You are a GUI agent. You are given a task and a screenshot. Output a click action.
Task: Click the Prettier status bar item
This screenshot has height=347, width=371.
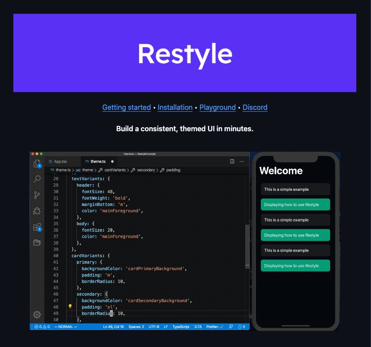coord(215,327)
